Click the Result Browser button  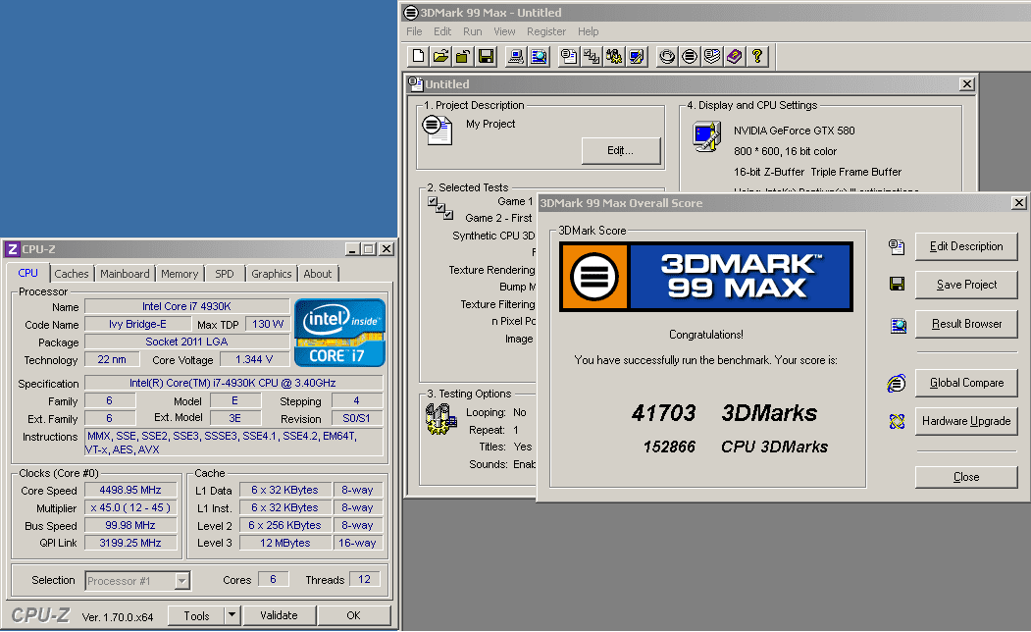pos(966,324)
